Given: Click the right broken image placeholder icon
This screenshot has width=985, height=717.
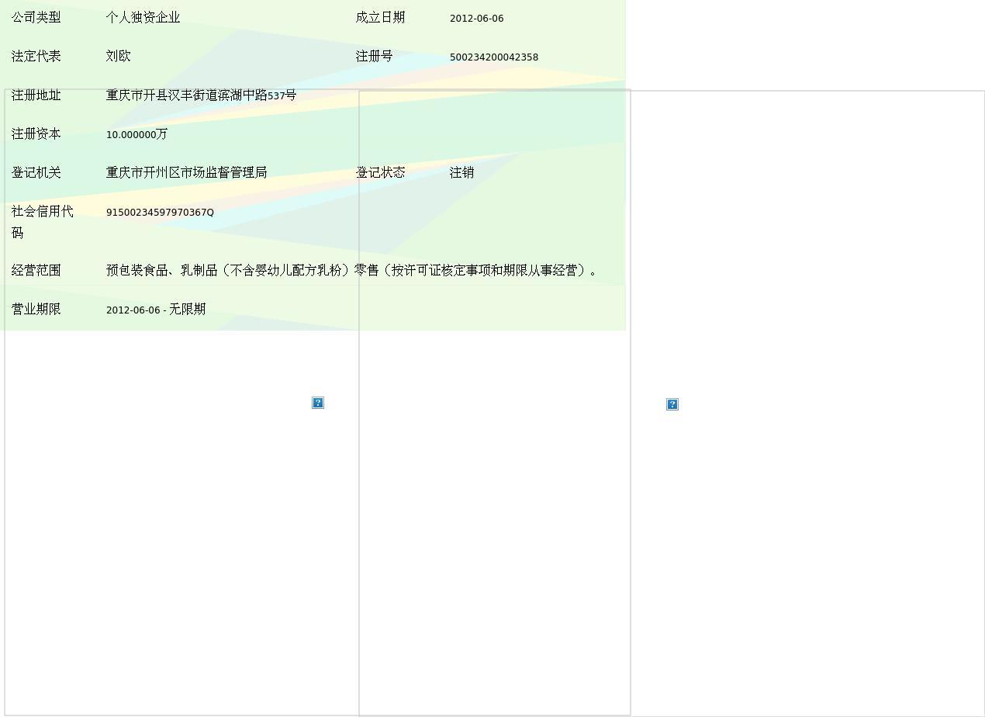Looking at the screenshot, I should pyautogui.click(x=672, y=404).
